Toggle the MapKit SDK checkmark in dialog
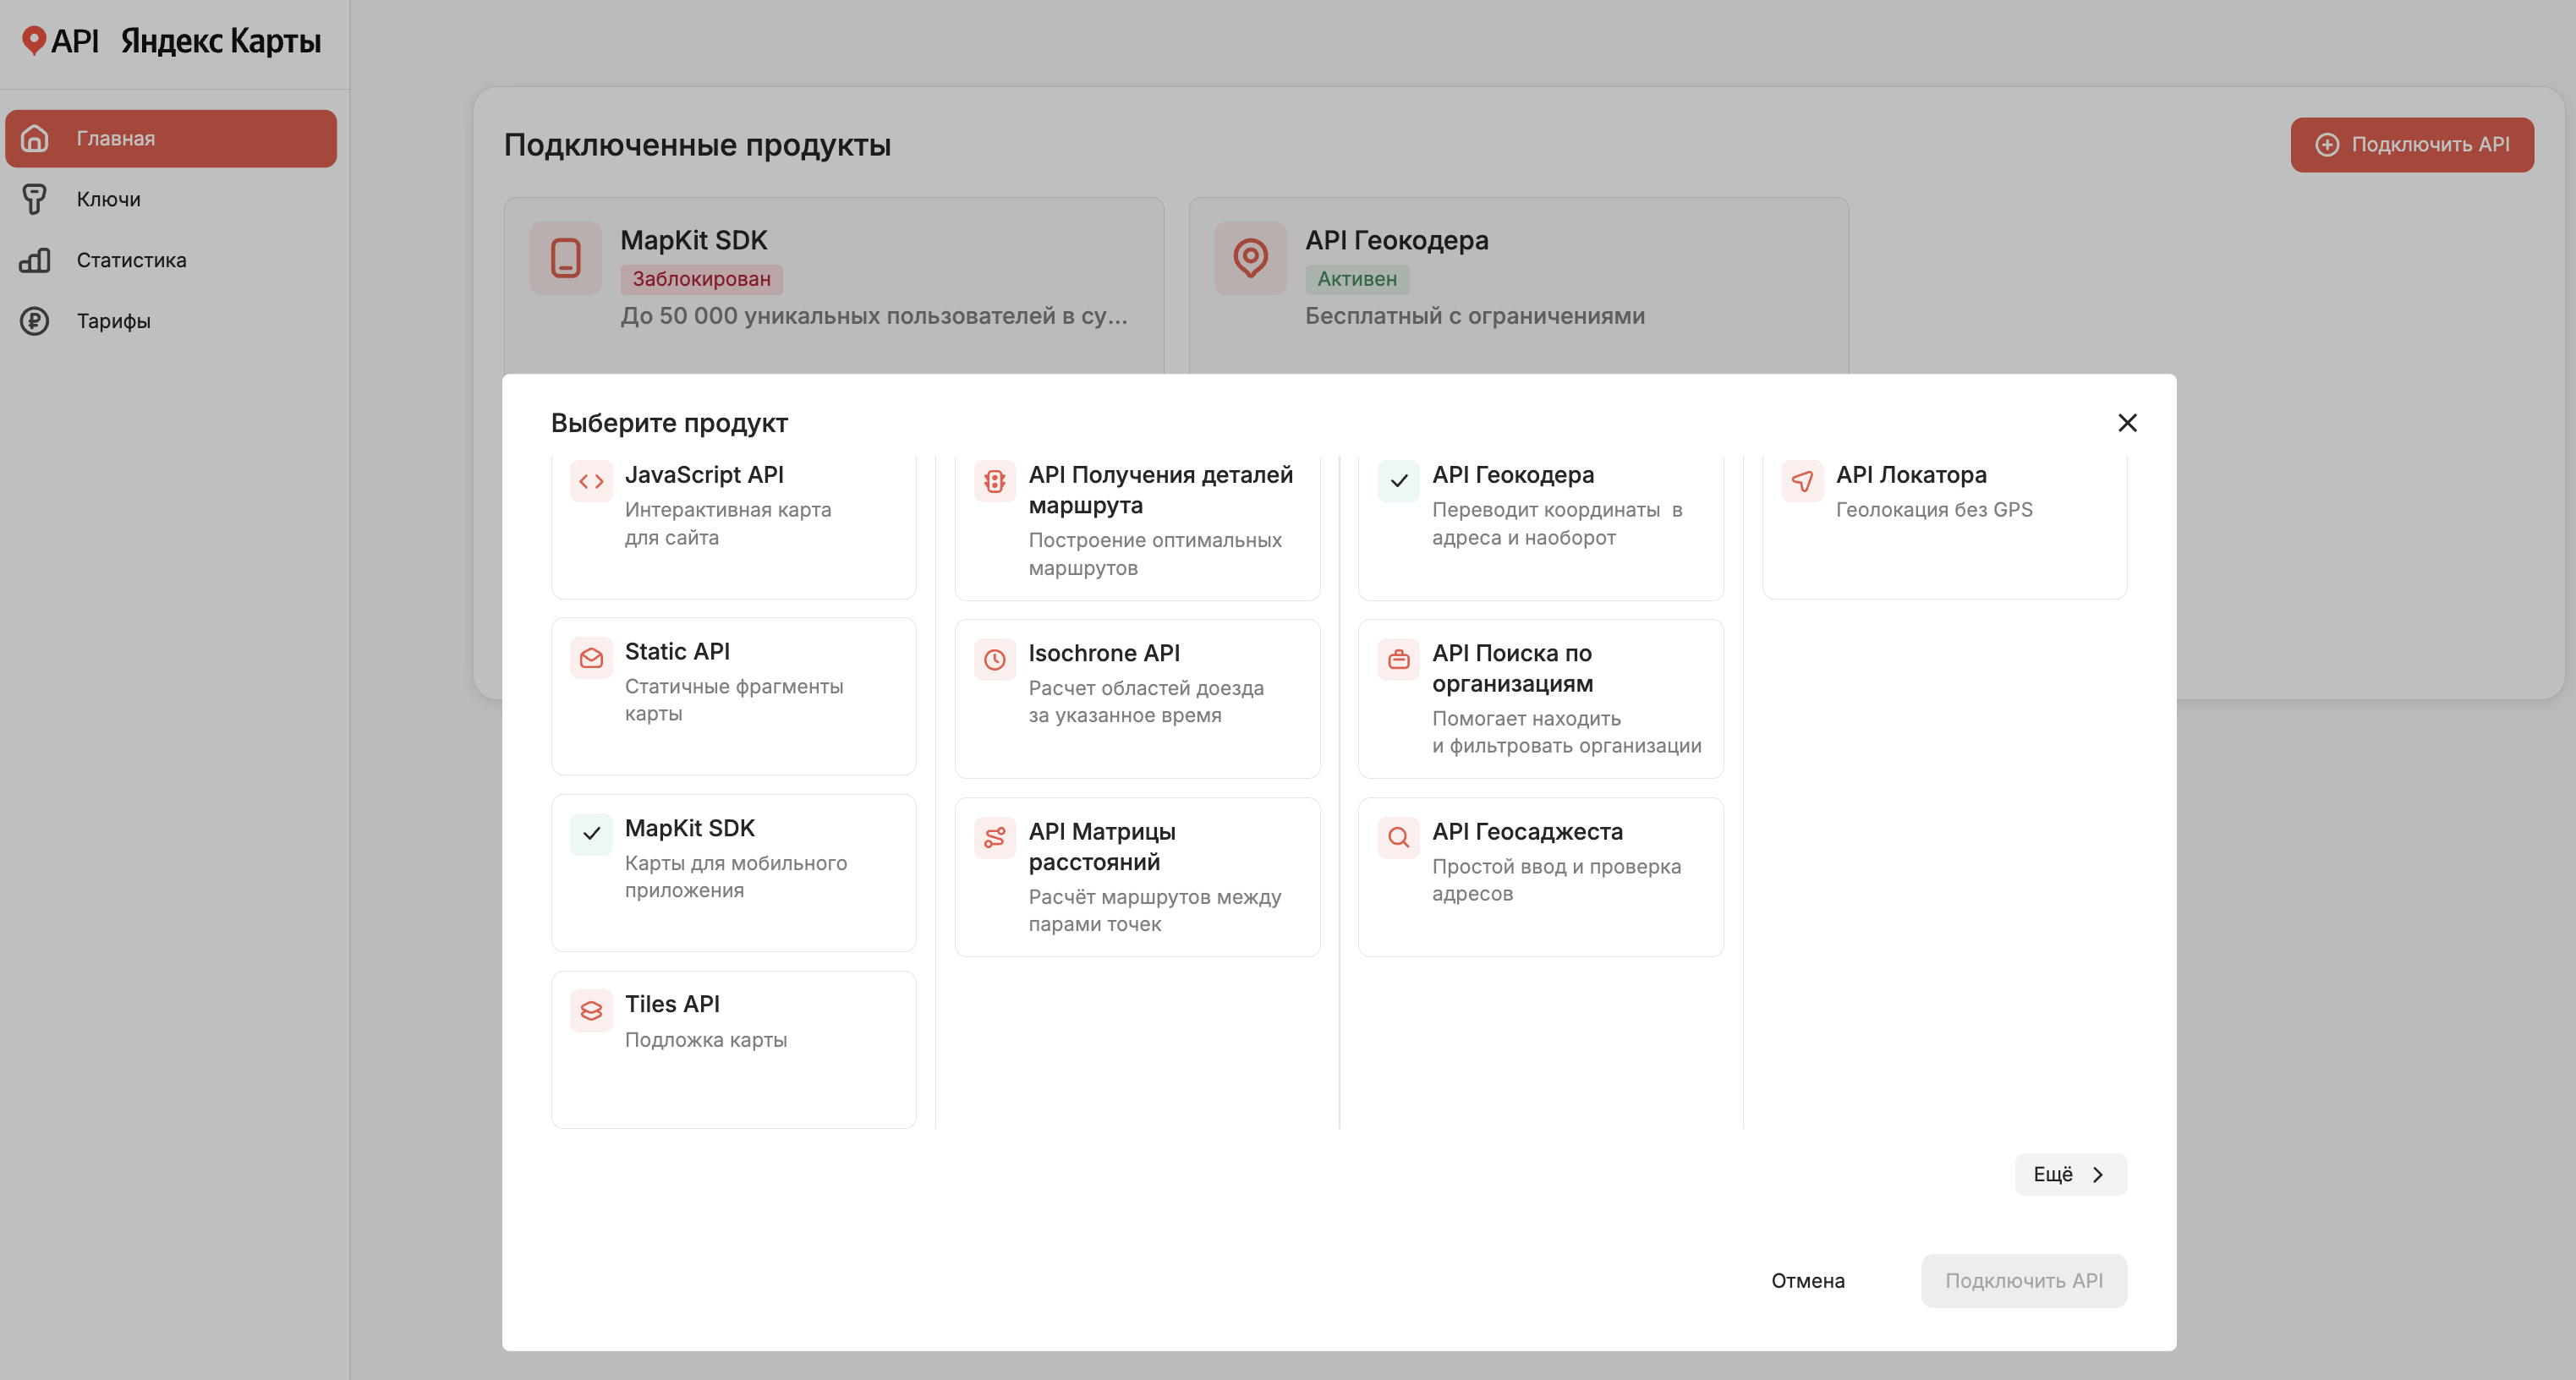The width and height of the screenshot is (2576, 1380). coord(591,834)
